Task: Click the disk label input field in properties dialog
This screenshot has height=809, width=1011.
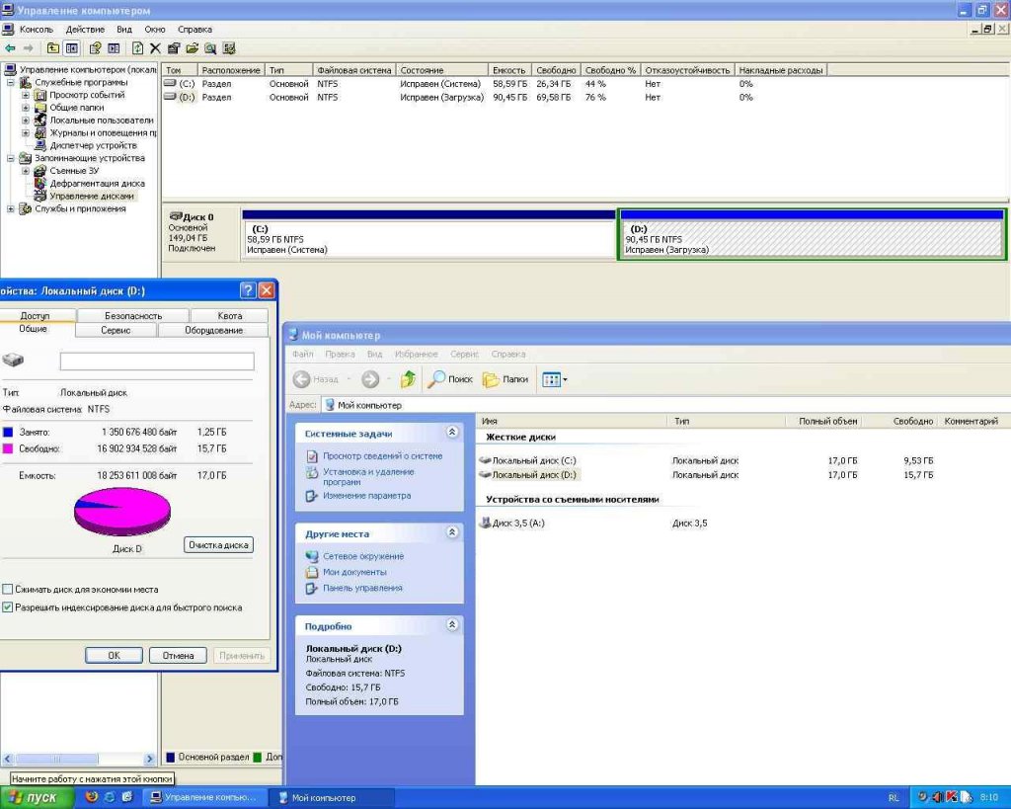Action: (x=157, y=362)
